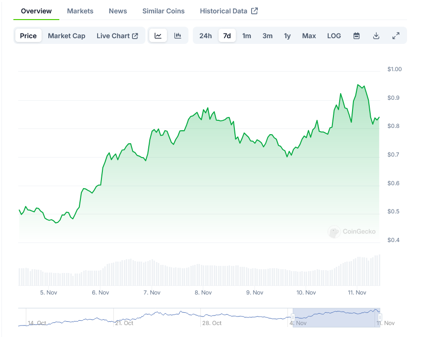430x337 pixels.
Task: Click the 7. Nov date label
Action: (152, 293)
